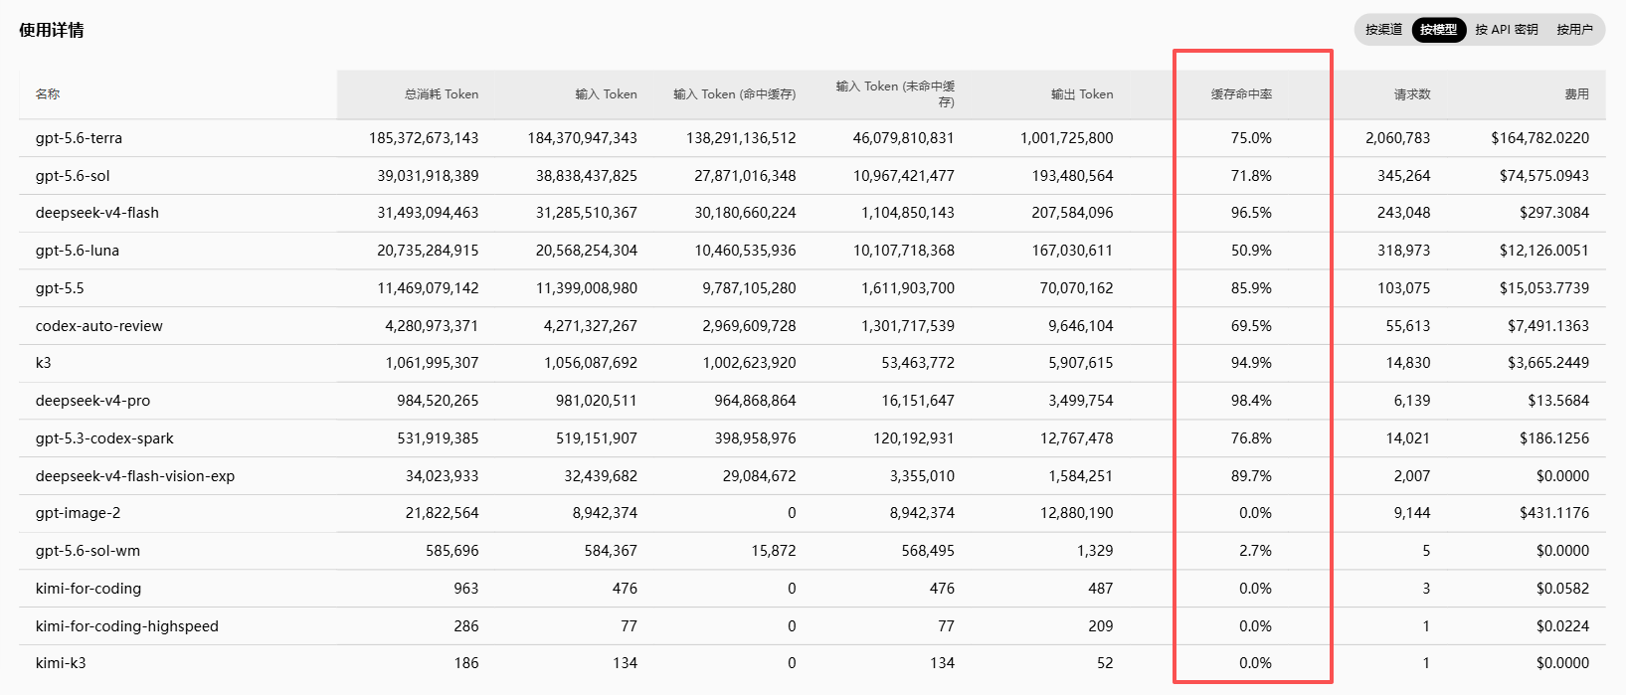Viewport: 1626px width, 695px height.
Task: Click deepseek-v4-flash-vision-exp model name
Action: point(135,476)
